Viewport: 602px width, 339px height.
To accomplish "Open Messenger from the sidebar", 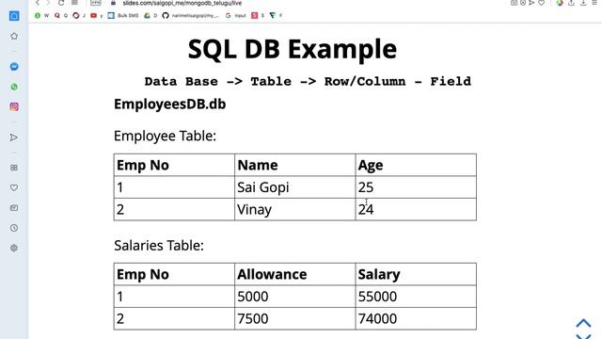I will (14, 67).
